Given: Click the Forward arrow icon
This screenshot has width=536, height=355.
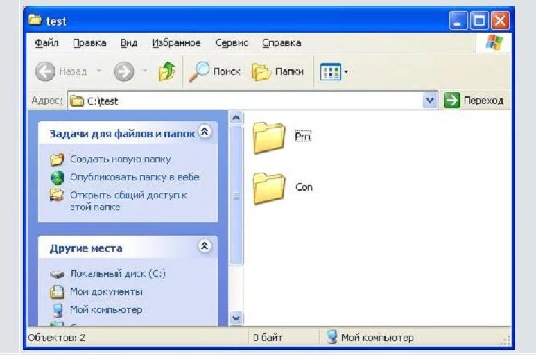Looking at the screenshot, I should (123, 71).
